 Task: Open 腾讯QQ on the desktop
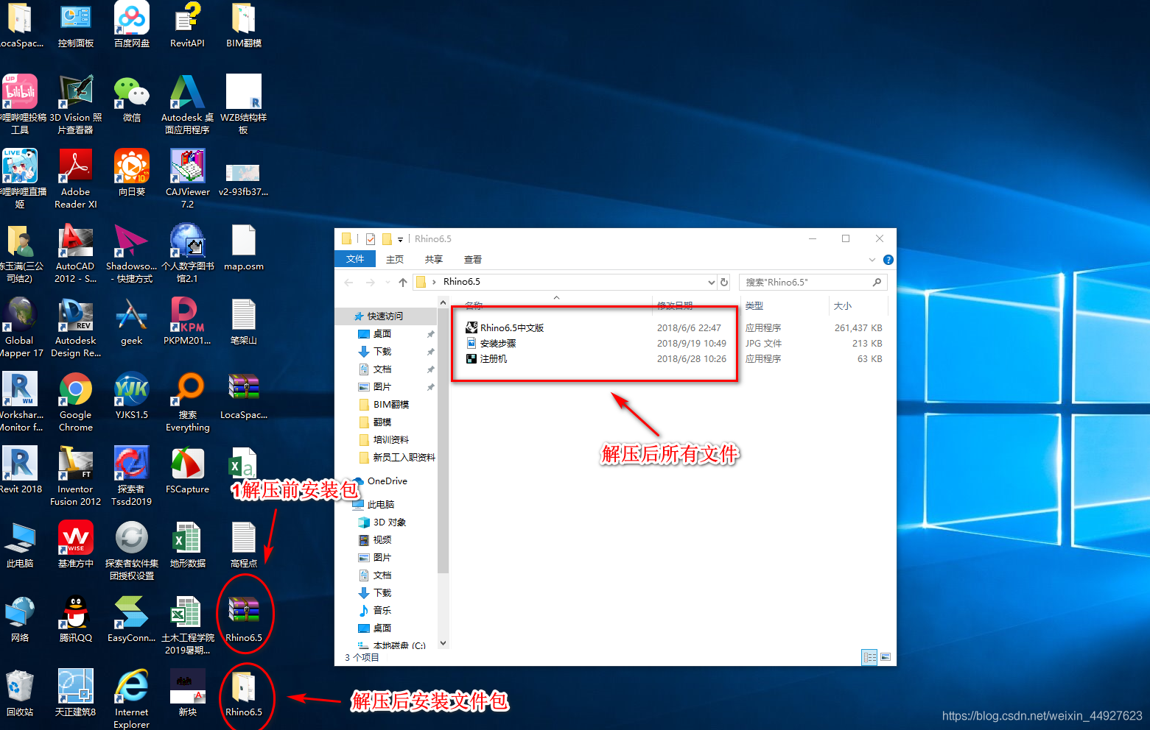click(x=76, y=619)
